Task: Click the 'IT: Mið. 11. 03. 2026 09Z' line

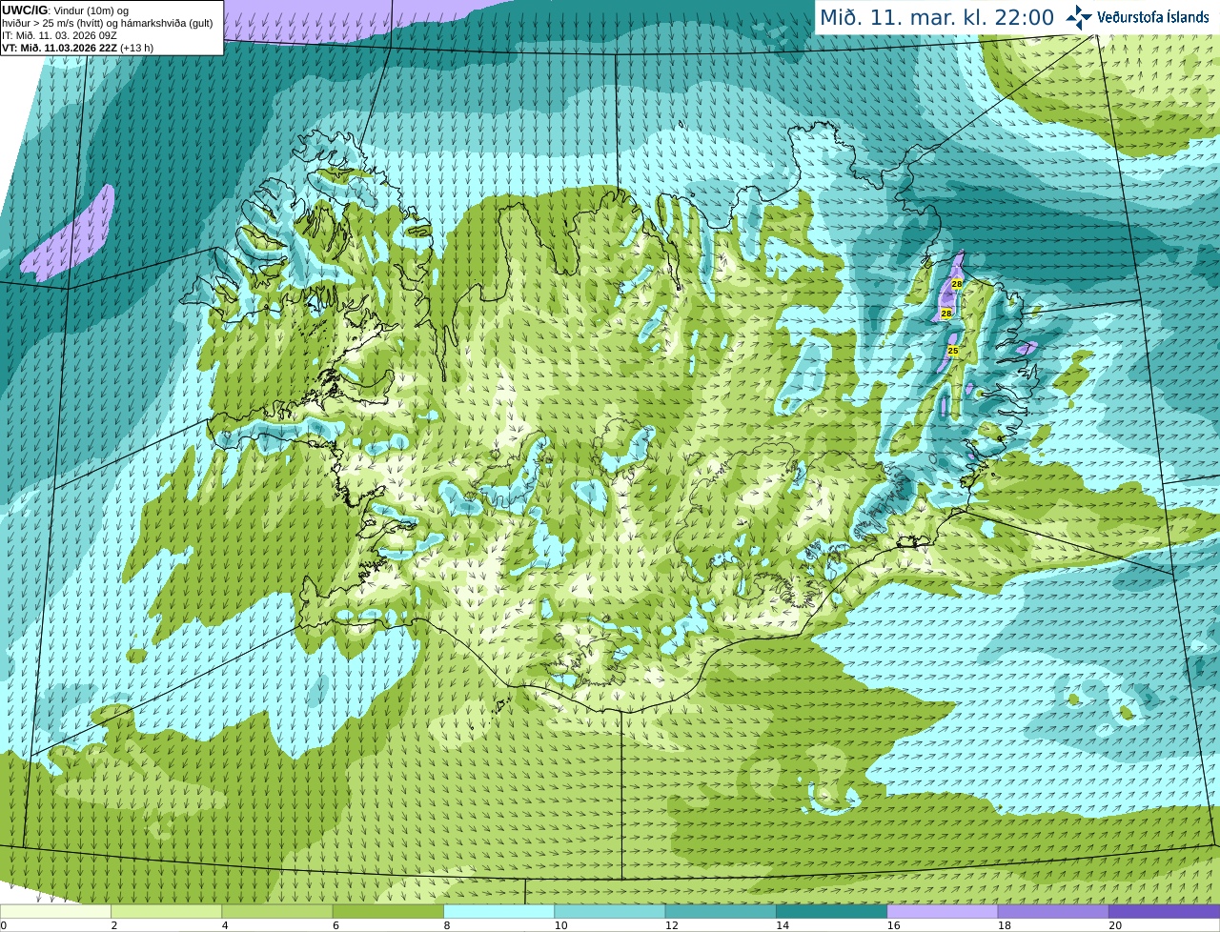Action: (59, 35)
